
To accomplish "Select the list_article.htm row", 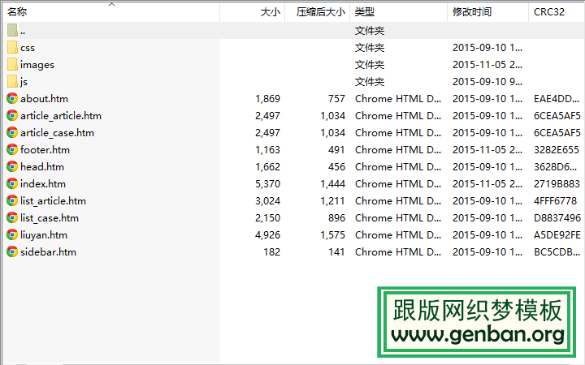I will (x=53, y=200).
